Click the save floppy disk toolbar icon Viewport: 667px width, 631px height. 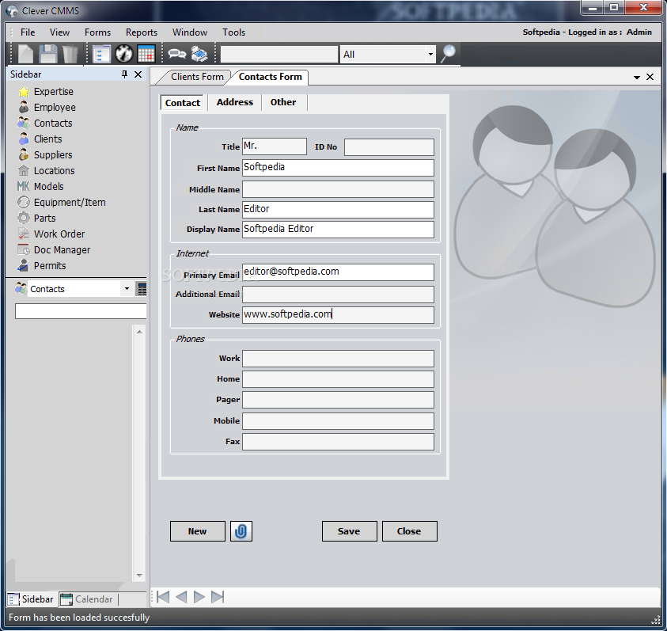point(47,54)
